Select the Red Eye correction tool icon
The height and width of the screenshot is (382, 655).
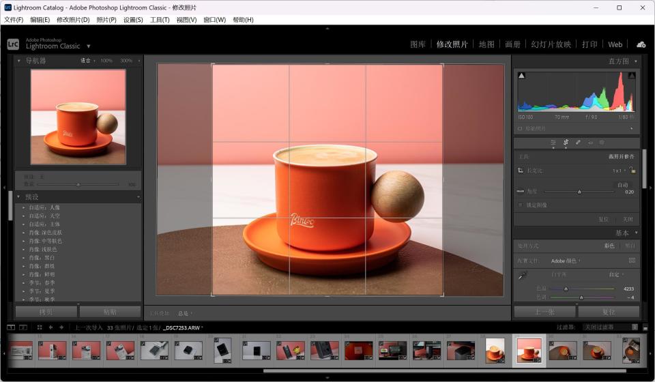(x=590, y=143)
